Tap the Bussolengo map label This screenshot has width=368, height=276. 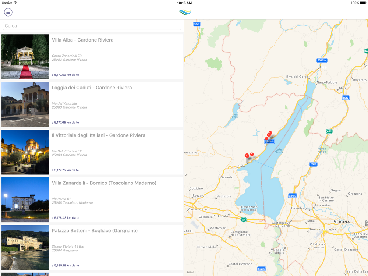[300, 208]
